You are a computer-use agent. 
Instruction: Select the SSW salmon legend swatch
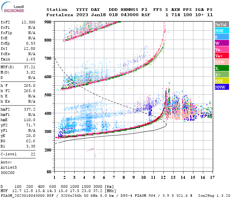click(x=222, y=62)
